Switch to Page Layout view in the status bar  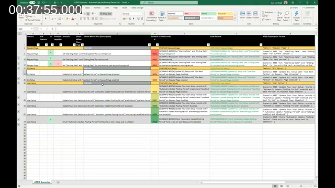click(x=282, y=186)
